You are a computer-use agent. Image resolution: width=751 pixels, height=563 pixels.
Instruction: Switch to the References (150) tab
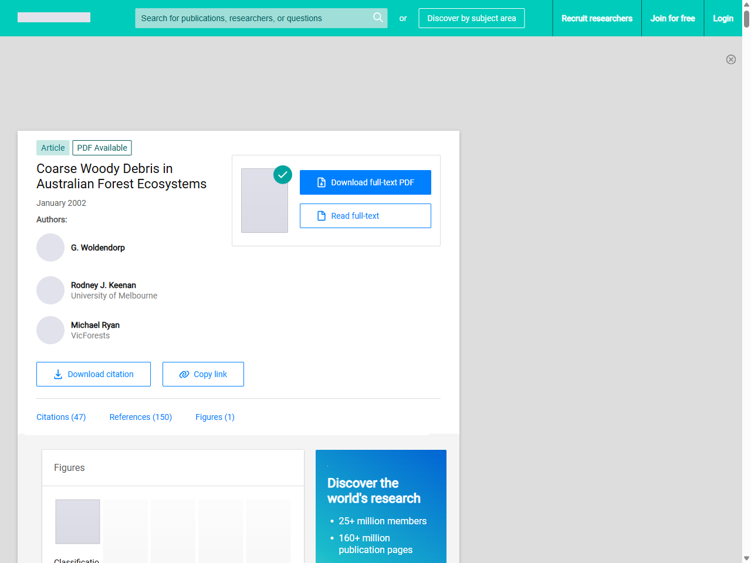140,417
